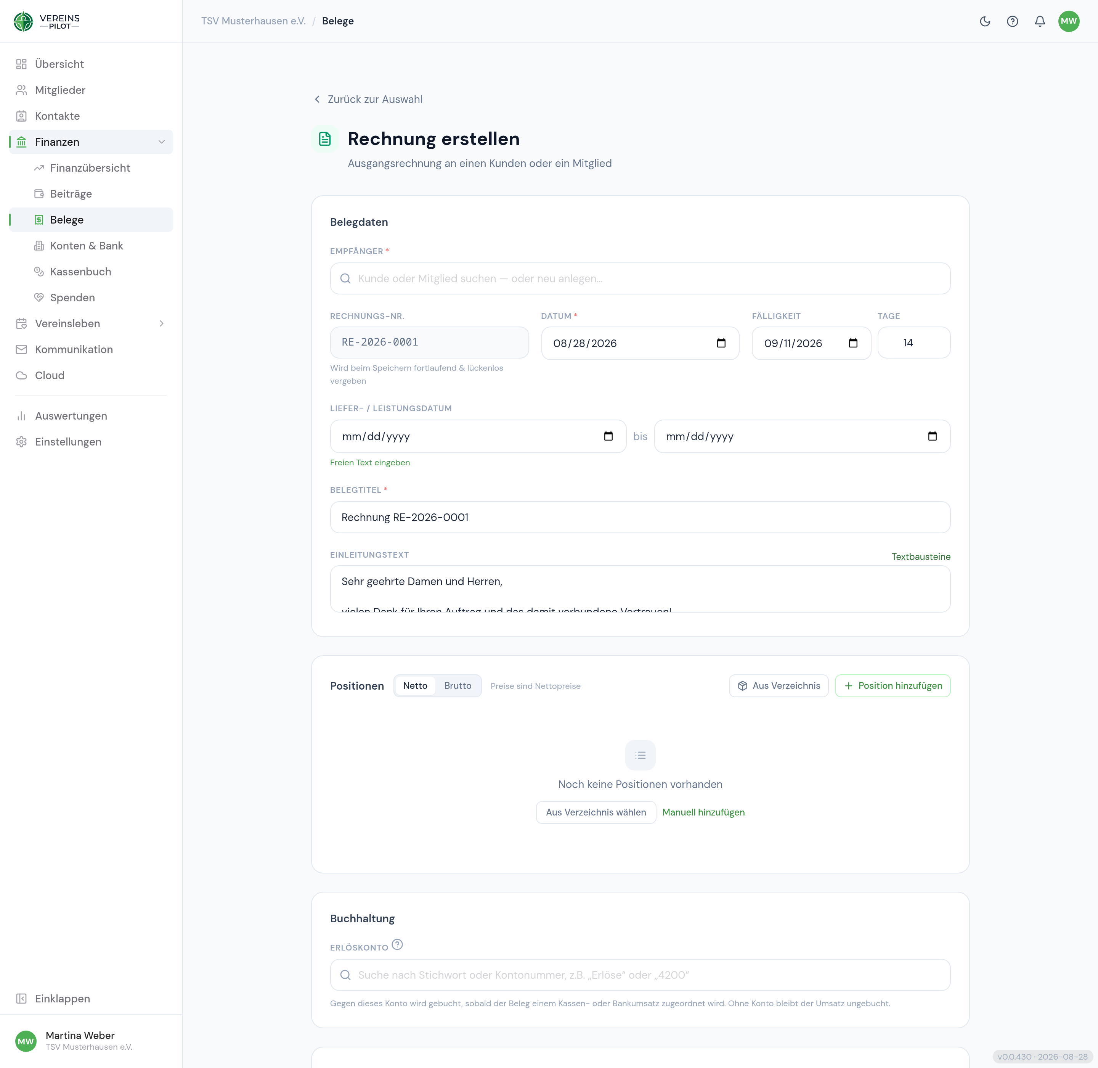Screen dimensions: 1098x1068
Task: Click TSV Musterhausen e.V. breadcrumb
Action: point(254,21)
